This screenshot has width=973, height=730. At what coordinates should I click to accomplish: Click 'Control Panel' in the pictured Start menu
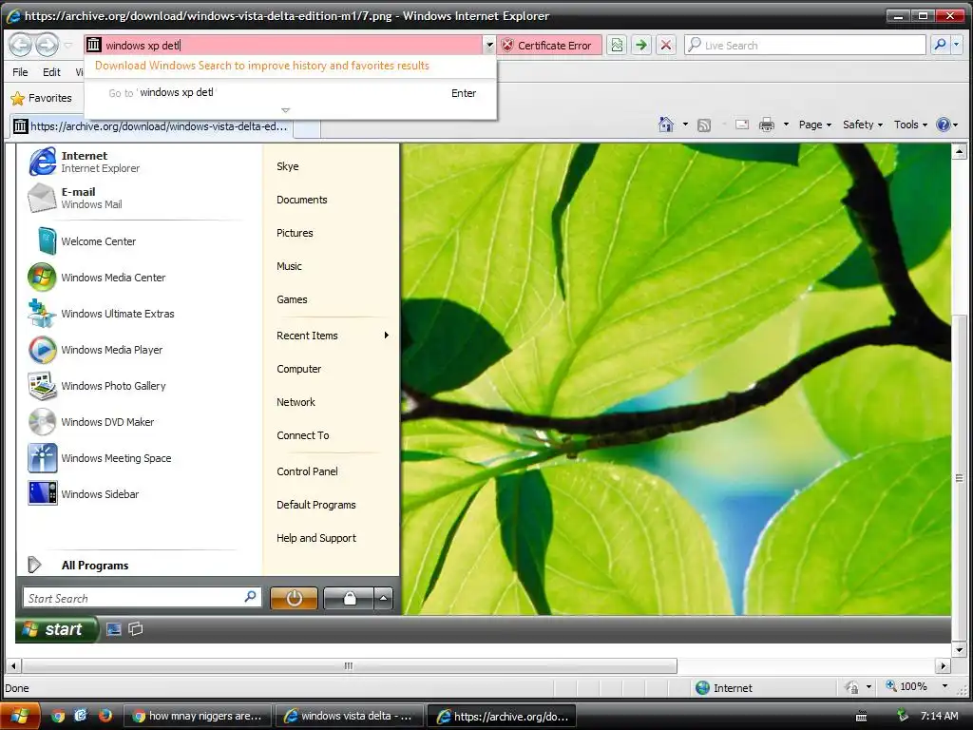(x=307, y=471)
